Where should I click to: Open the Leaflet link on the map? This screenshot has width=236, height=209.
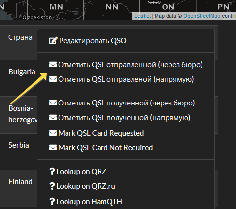point(142,16)
